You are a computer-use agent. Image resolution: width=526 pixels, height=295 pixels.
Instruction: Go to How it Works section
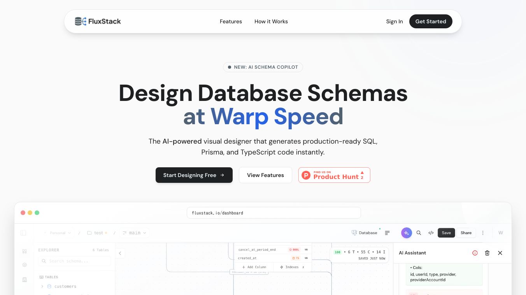coord(271,21)
